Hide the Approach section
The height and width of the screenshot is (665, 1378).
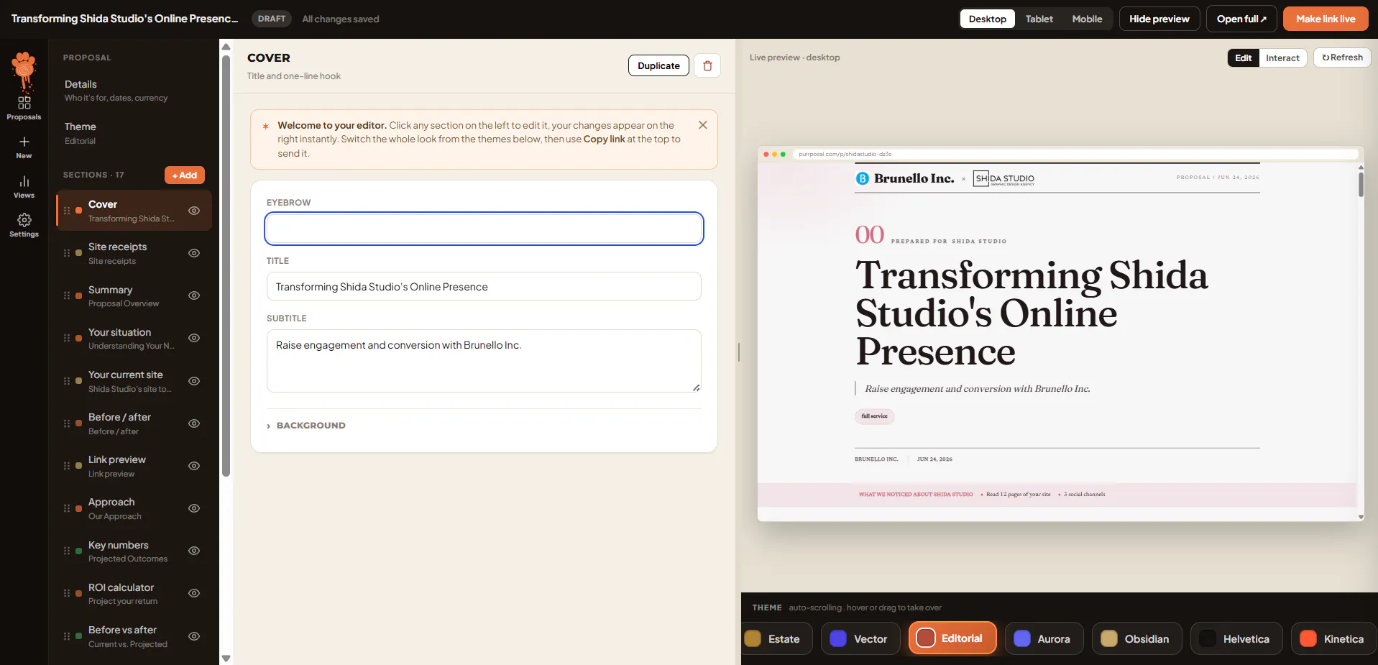(194, 508)
